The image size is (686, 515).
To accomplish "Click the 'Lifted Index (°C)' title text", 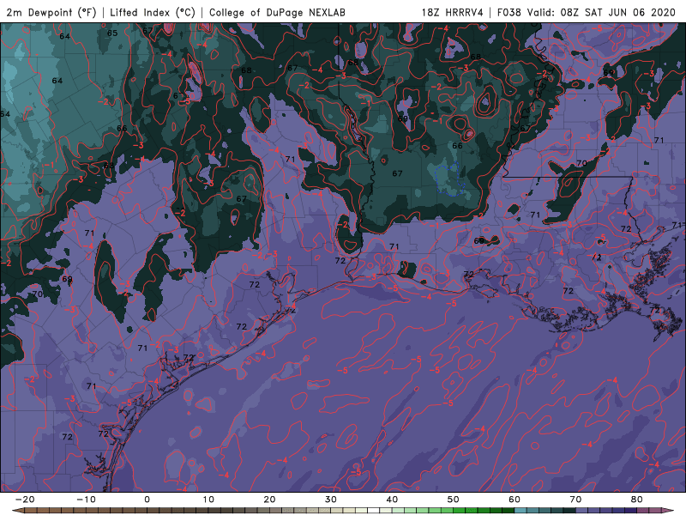I will (153, 12).
